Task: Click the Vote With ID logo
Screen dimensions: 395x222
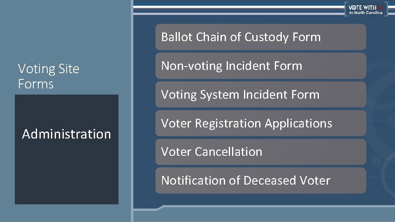Action: coord(366,9)
